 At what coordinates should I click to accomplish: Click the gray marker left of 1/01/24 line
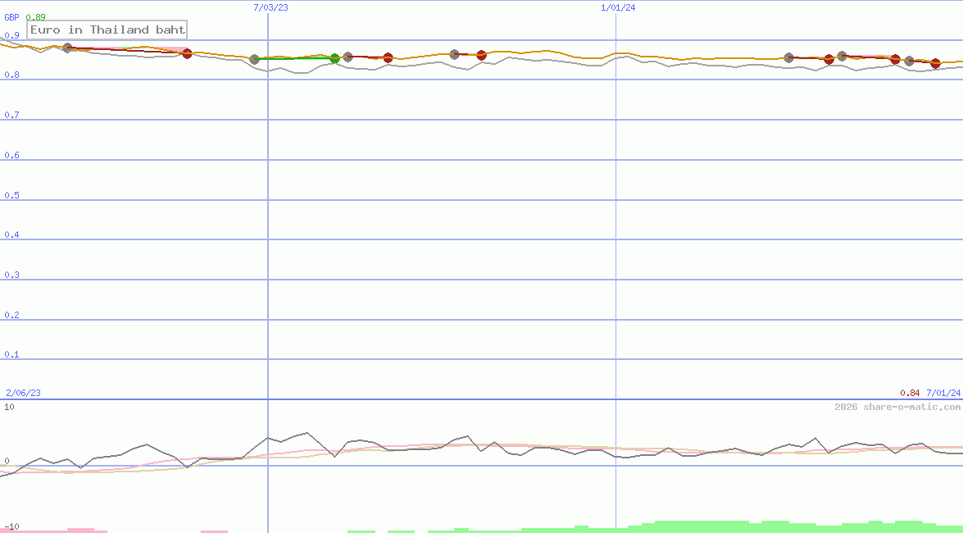[x=455, y=54]
